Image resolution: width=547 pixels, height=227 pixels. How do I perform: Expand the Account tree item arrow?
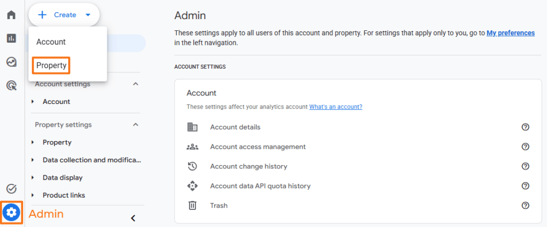[33, 102]
